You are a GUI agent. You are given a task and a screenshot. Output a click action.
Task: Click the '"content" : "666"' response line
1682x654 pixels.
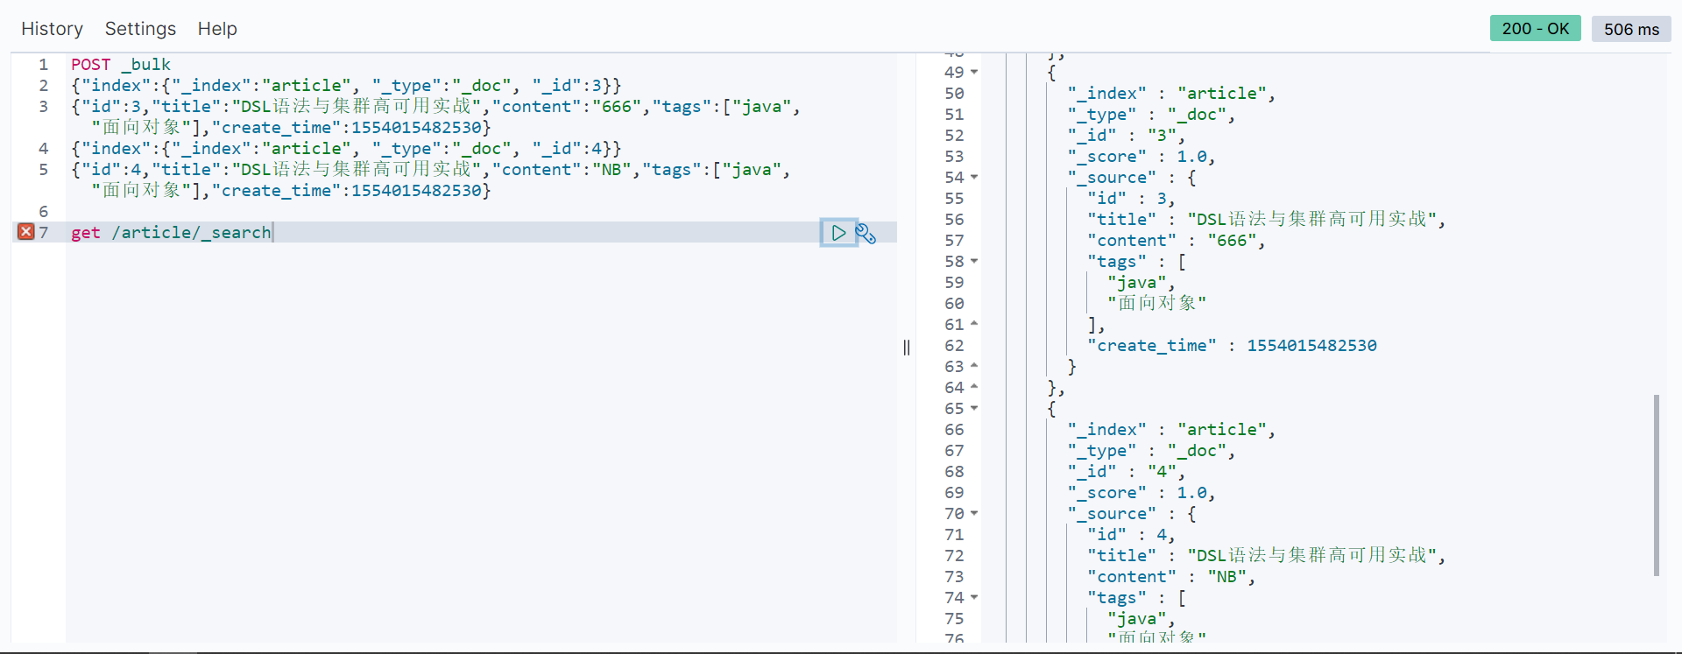tap(1177, 241)
